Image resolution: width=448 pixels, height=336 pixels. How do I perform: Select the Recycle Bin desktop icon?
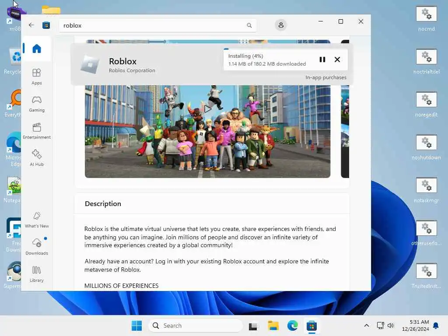click(13, 61)
